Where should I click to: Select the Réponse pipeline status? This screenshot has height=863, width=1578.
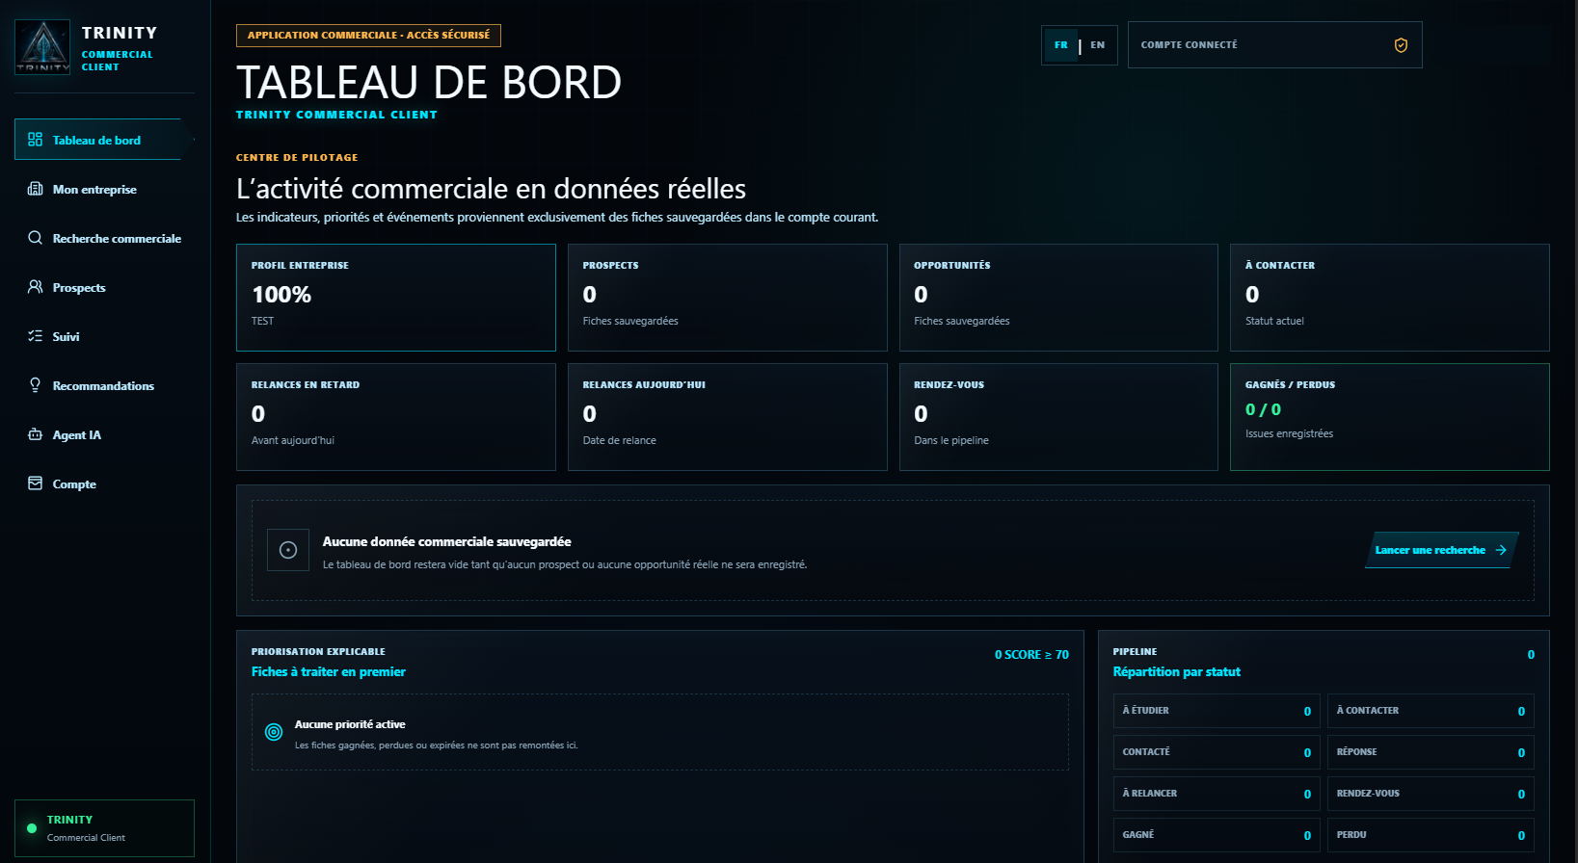click(x=1431, y=752)
